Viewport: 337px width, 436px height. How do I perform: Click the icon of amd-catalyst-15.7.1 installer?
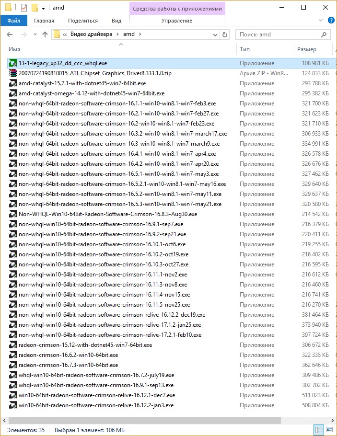click(13, 83)
